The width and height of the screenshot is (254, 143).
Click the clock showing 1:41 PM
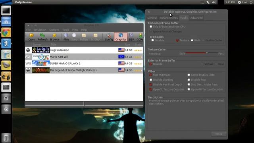click(230, 2)
